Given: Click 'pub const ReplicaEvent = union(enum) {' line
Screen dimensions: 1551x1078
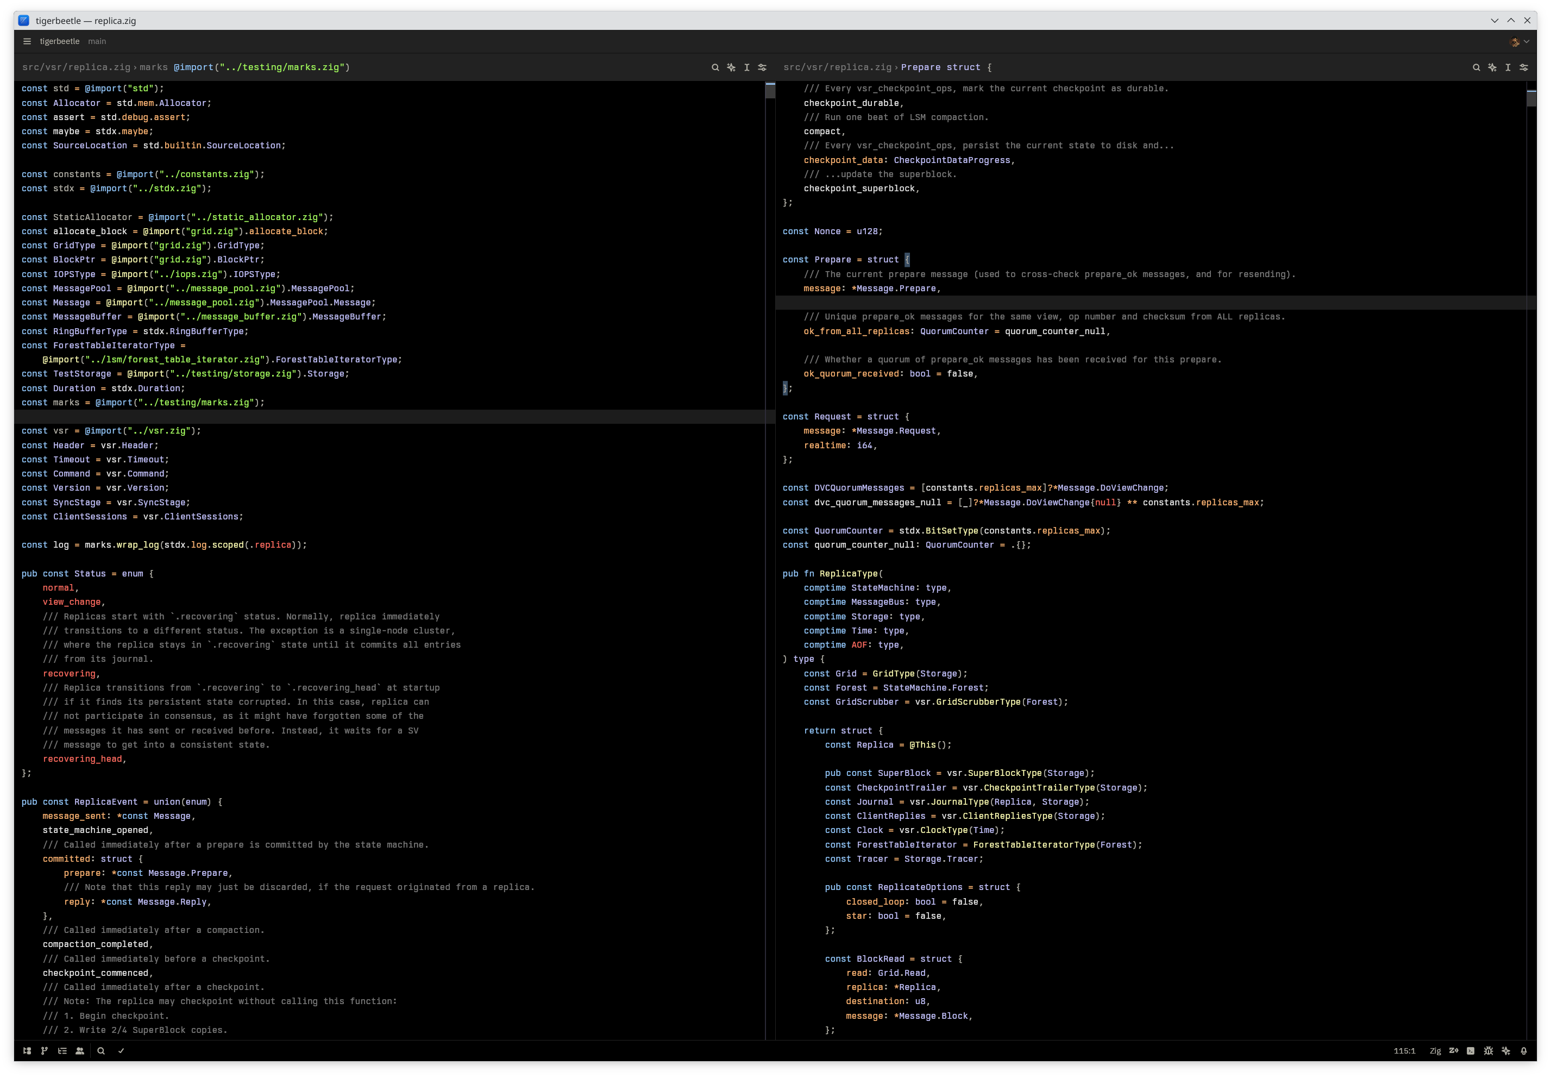Looking at the screenshot, I should coord(122,803).
